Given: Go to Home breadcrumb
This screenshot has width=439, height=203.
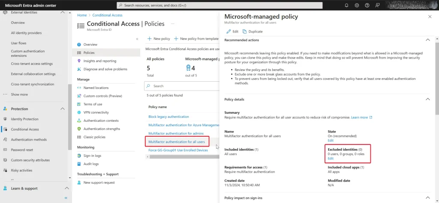Looking at the screenshot, I should coord(82,15).
